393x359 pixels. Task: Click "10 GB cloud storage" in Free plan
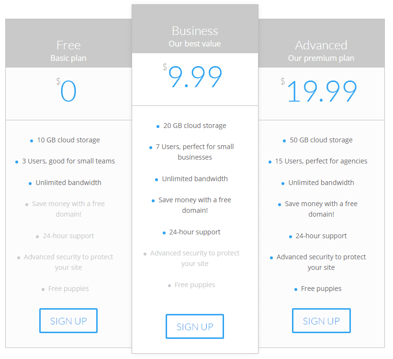coord(68,140)
